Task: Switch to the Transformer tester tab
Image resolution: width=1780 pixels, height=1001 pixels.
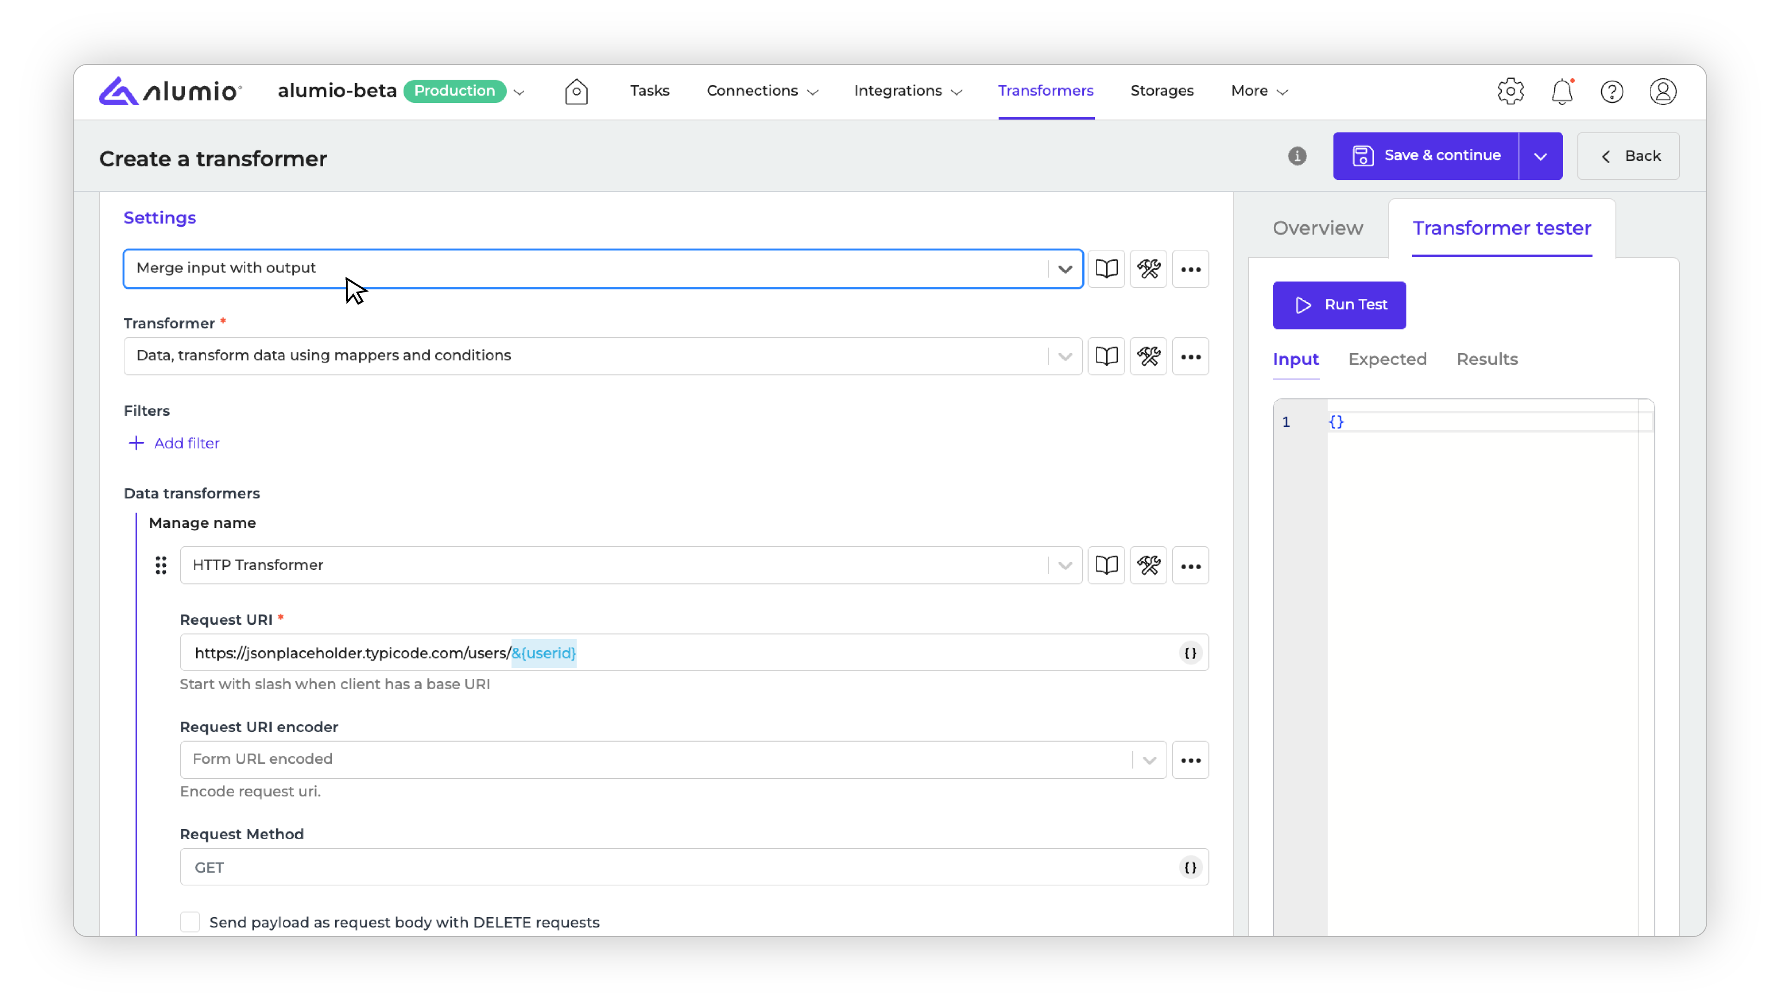Action: pyautogui.click(x=1501, y=228)
